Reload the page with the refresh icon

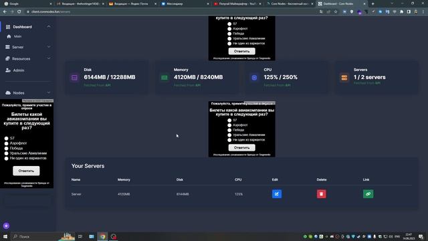pyautogui.click(x=19, y=12)
